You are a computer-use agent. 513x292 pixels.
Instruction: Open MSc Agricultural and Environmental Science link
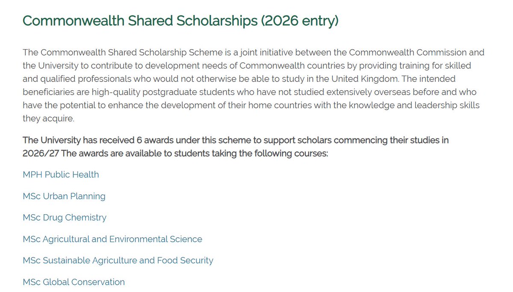(x=112, y=239)
